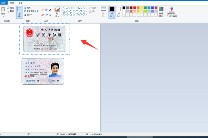Open the line Size dropdown

coord(103,12)
